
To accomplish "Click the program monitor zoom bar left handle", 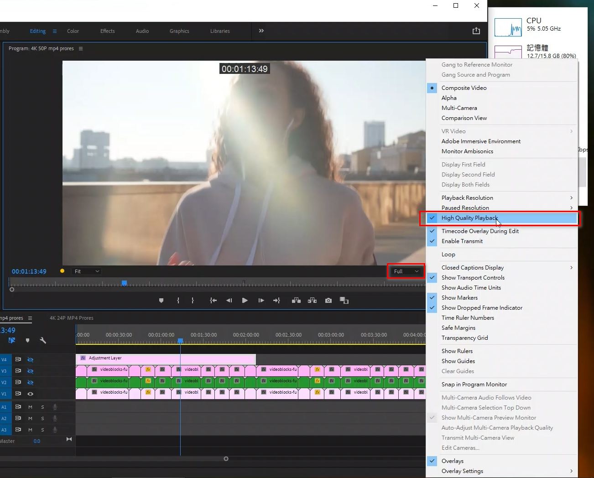I will pyautogui.click(x=12, y=290).
